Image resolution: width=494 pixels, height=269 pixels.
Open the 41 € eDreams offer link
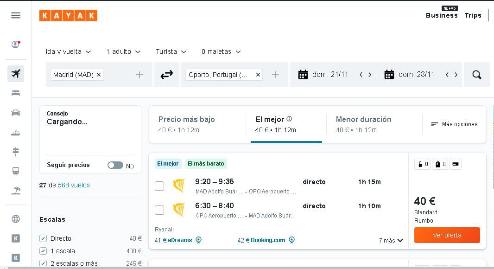coord(173,240)
